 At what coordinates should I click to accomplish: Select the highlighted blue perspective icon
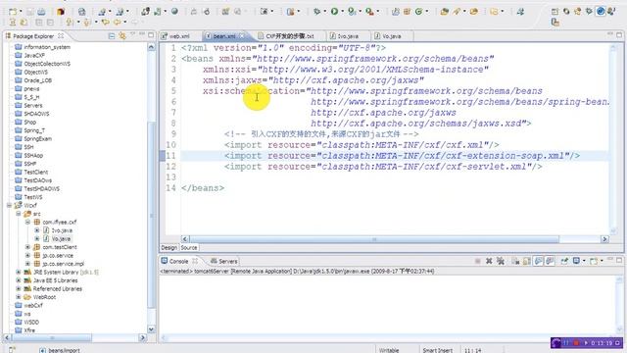tap(601, 11)
